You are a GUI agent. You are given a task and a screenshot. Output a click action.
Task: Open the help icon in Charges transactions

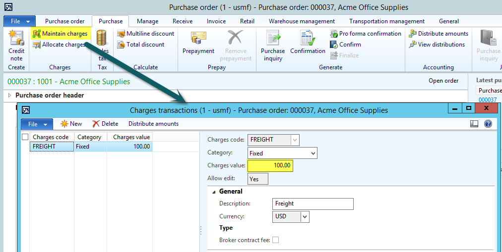(x=488, y=124)
